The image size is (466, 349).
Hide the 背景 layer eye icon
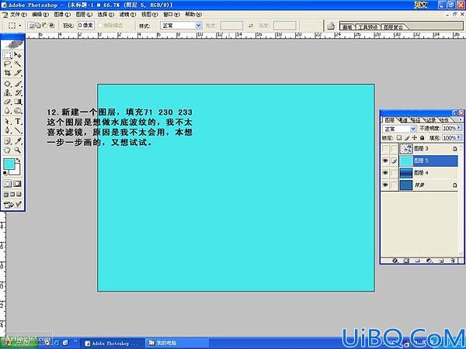385,185
